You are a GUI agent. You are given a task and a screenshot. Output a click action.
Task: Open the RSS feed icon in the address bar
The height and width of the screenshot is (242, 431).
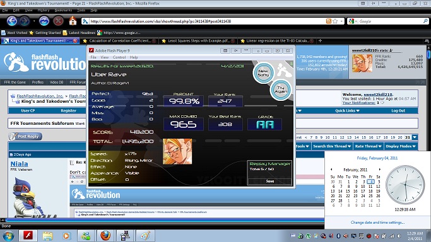(x=329, y=21)
